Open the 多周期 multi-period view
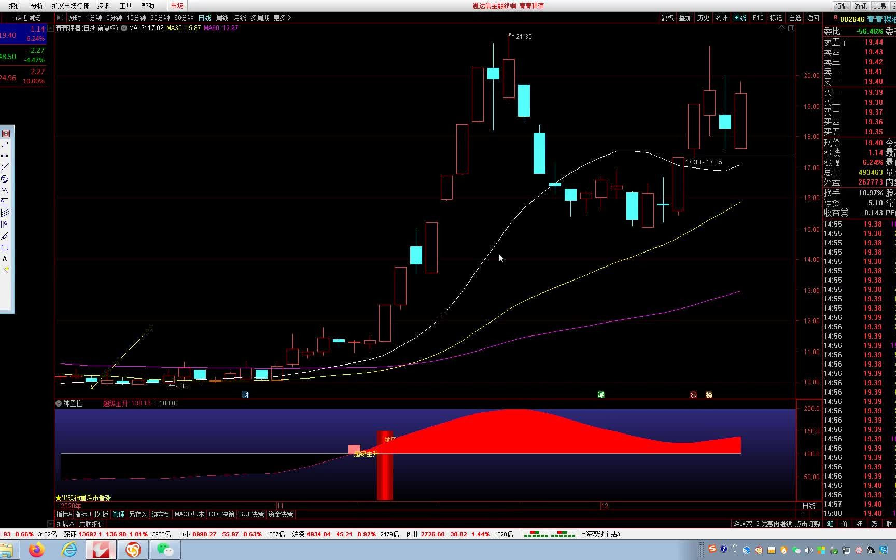 (x=260, y=18)
